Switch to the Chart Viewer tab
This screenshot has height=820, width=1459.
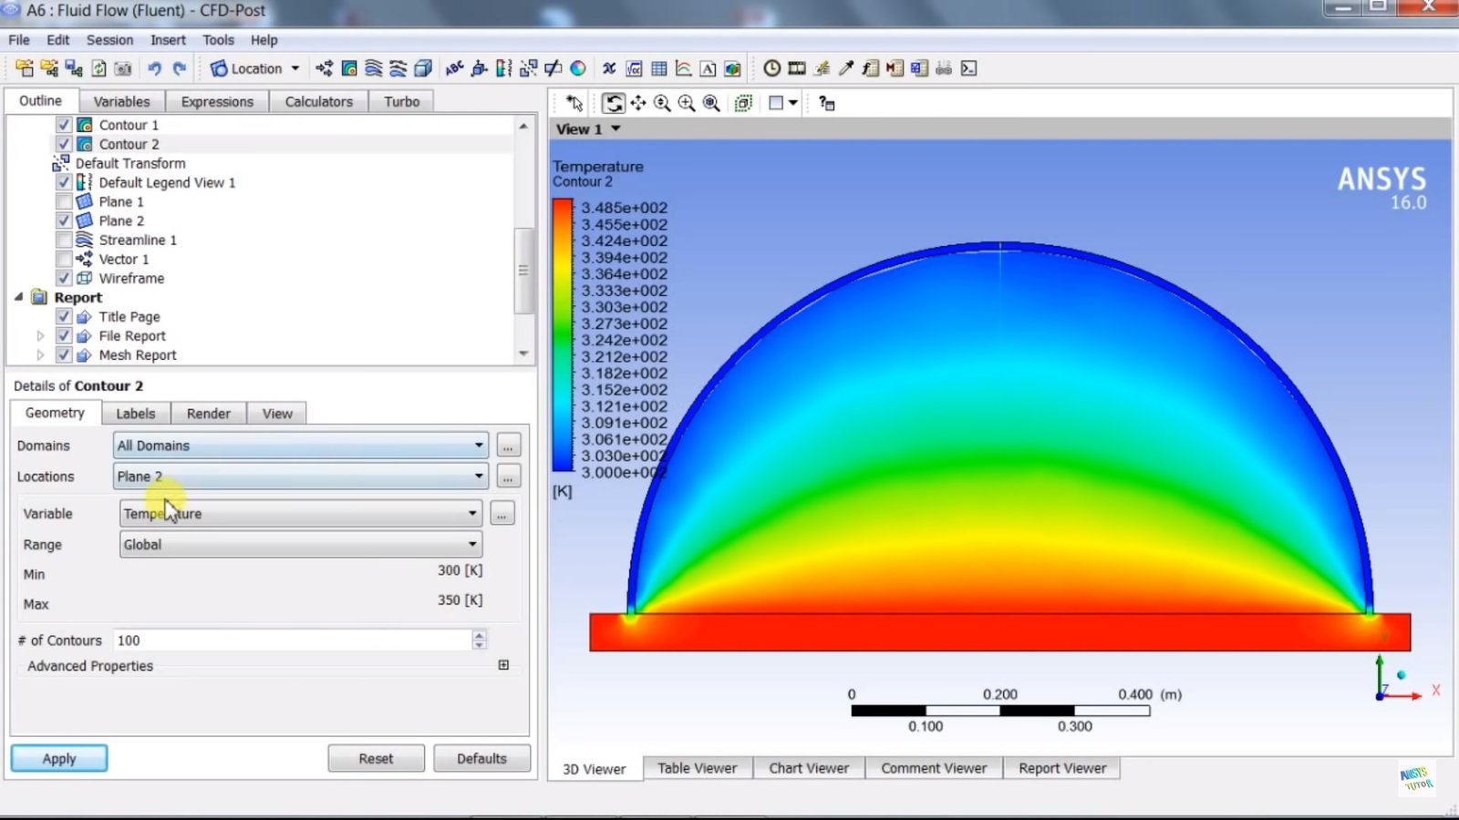point(809,768)
